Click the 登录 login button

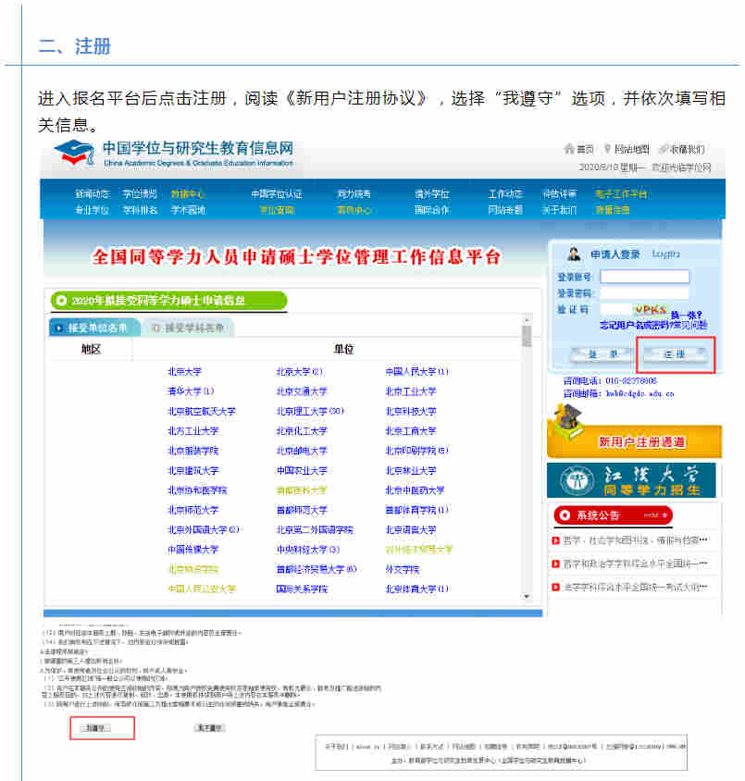(x=602, y=354)
